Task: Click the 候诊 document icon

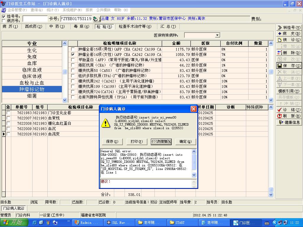Action: pyautogui.click(x=279, y=40)
